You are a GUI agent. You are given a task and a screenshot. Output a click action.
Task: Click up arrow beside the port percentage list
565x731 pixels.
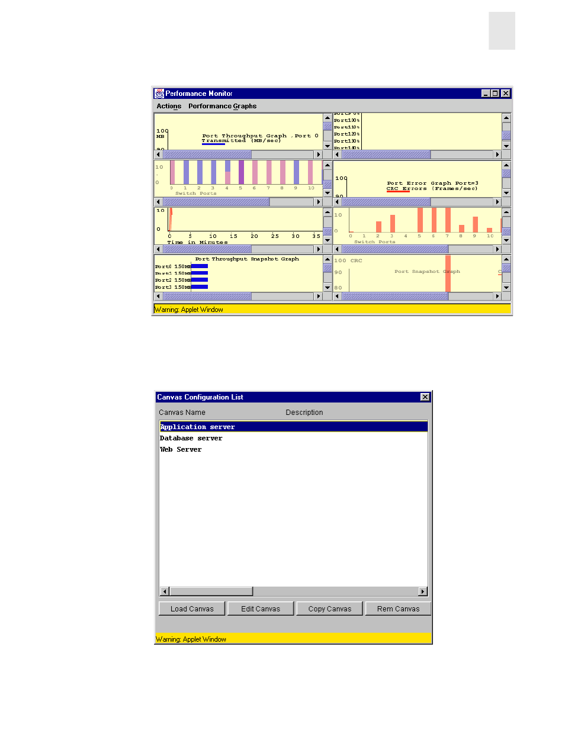(x=506, y=118)
